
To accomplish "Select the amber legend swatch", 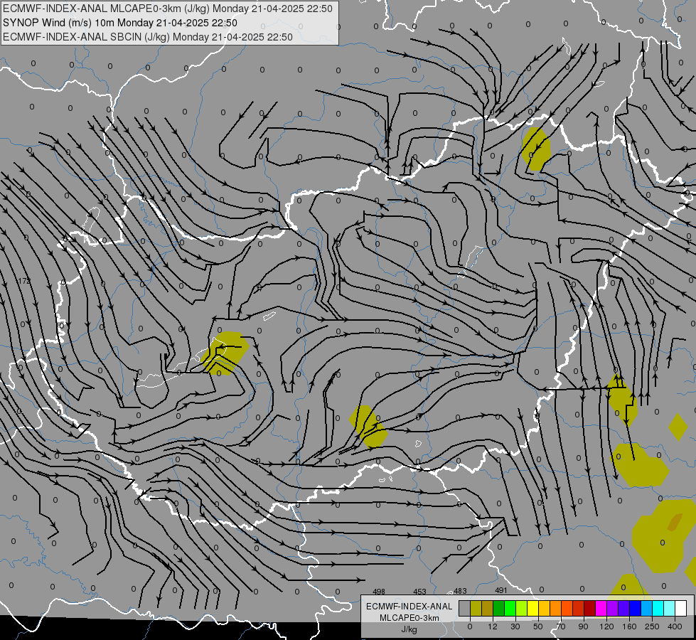I will pyautogui.click(x=544, y=608).
